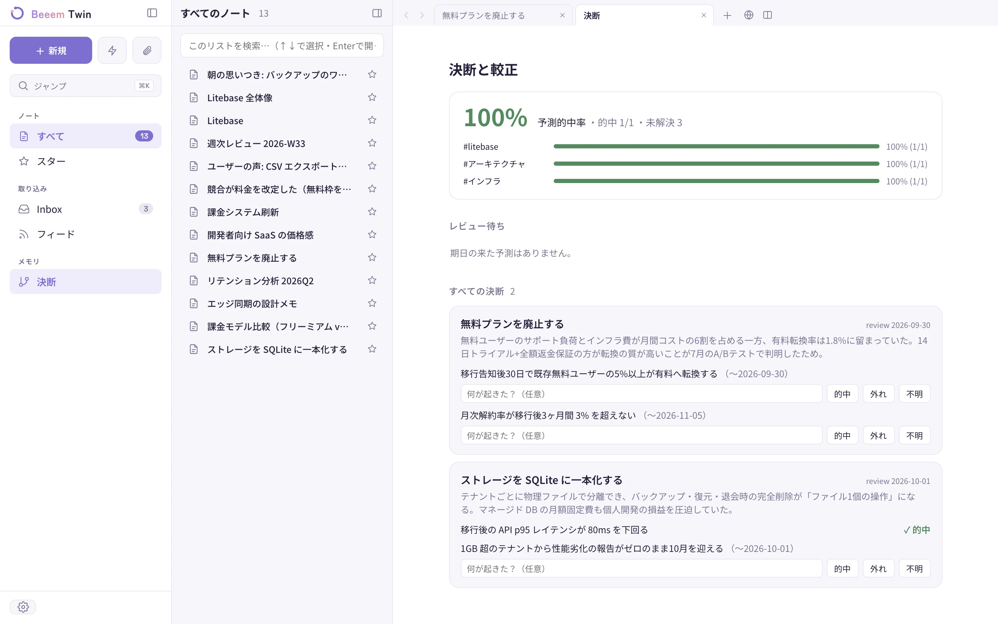Star the リテンション分析 2026Q2 note
This screenshot has height=624, width=998.
click(x=372, y=281)
